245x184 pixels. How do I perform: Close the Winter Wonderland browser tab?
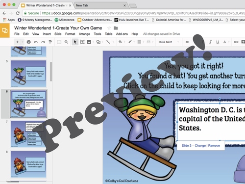click(70, 5)
